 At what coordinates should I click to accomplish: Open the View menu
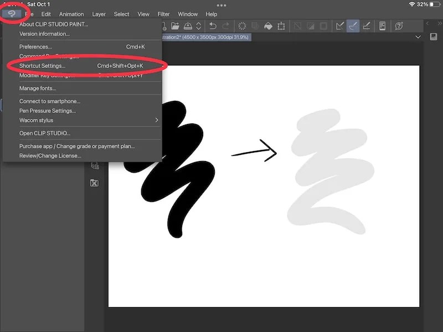pyautogui.click(x=143, y=14)
